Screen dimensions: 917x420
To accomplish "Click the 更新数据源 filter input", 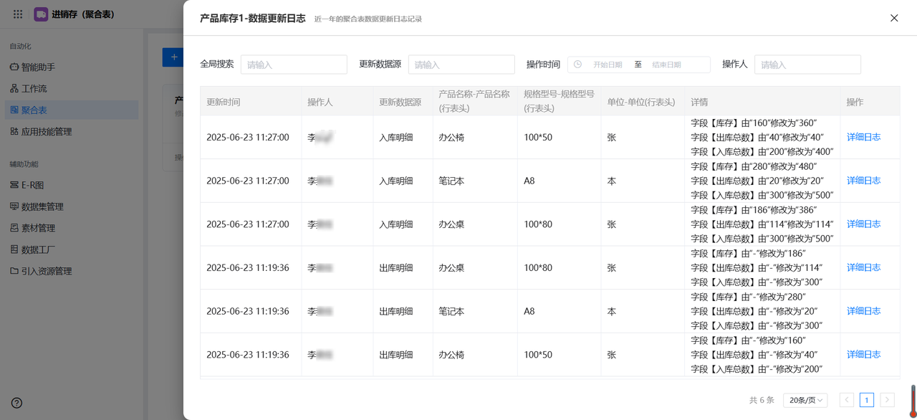I will coord(461,65).
